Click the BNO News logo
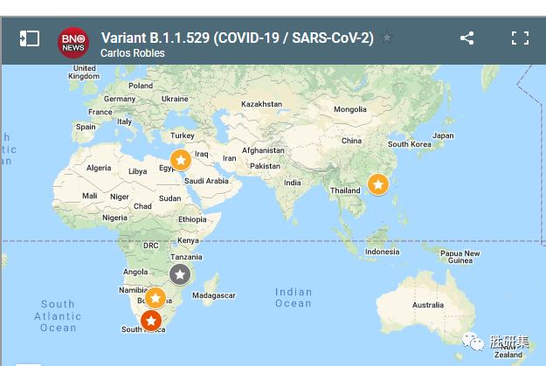This screenshot has width=546, height=366. click(x=73, y=43)
